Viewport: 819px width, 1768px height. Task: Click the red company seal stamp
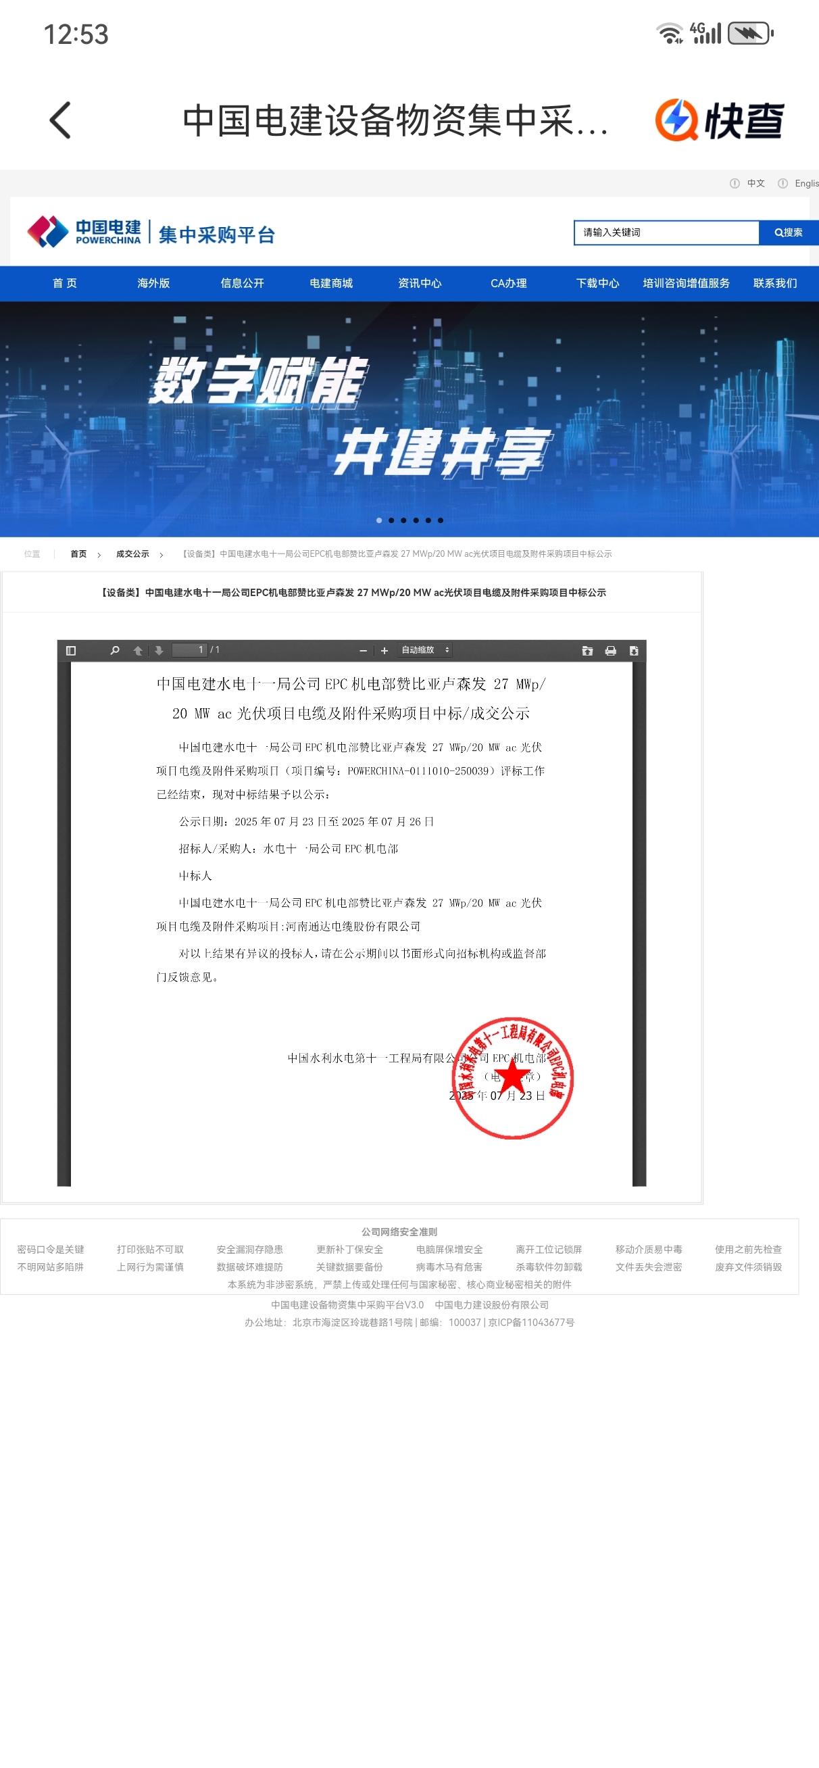(x=512, y=1077)
